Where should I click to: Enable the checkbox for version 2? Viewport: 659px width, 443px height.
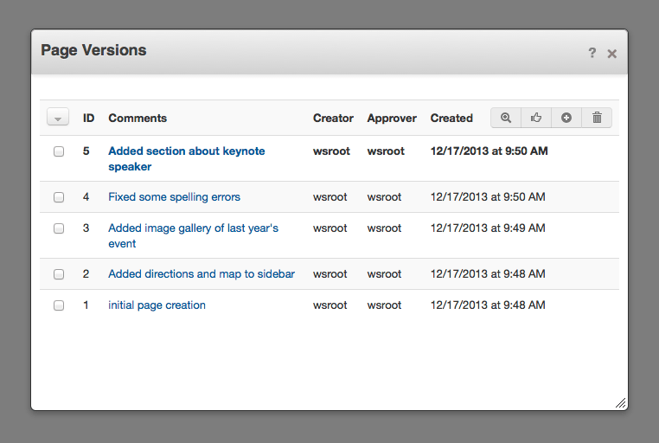[59, 274]
